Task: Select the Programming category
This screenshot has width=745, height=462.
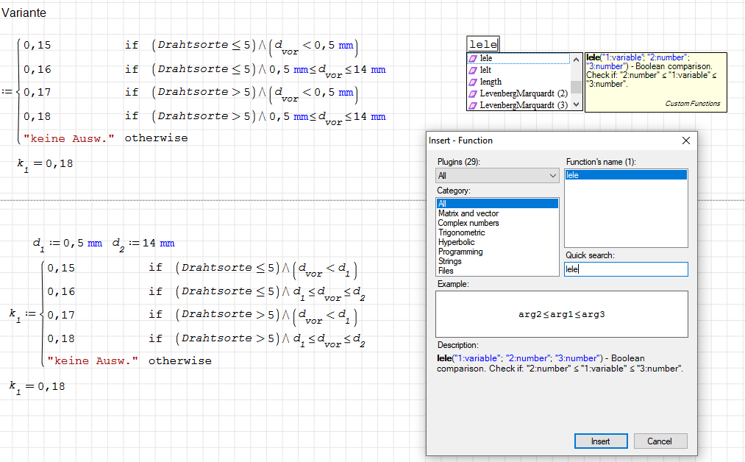Action: click(460, 252)
